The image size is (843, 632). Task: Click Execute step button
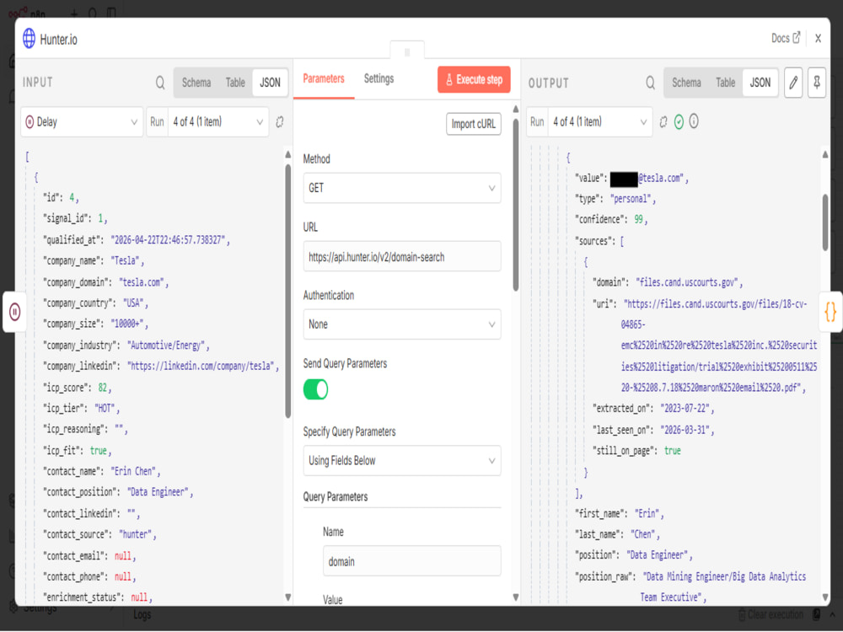click(x=474, y=79)
